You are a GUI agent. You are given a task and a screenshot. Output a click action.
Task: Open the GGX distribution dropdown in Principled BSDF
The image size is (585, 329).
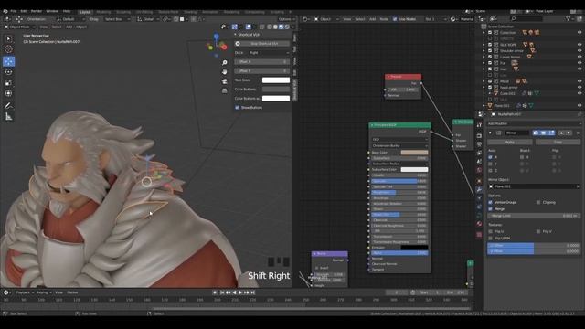click(x=399, y=140)
